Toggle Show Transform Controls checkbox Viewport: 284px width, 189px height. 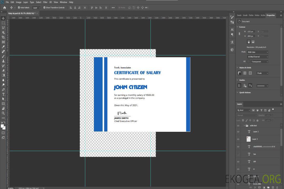coord(44,8)
